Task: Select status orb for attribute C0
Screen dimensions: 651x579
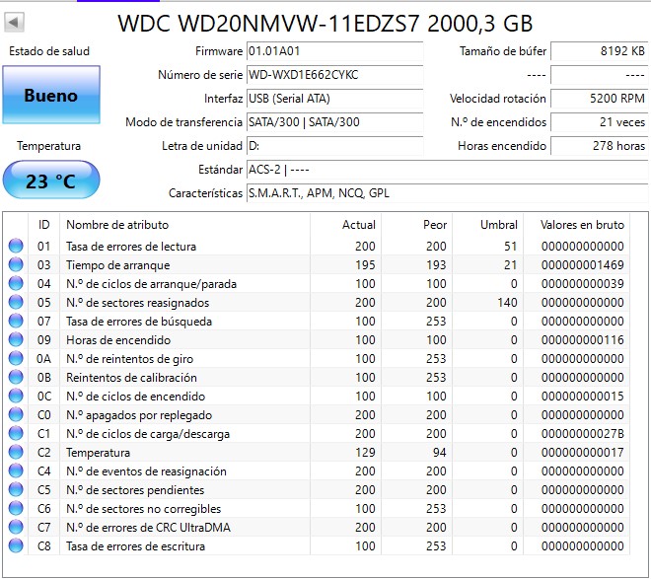Action: point(16,414)
